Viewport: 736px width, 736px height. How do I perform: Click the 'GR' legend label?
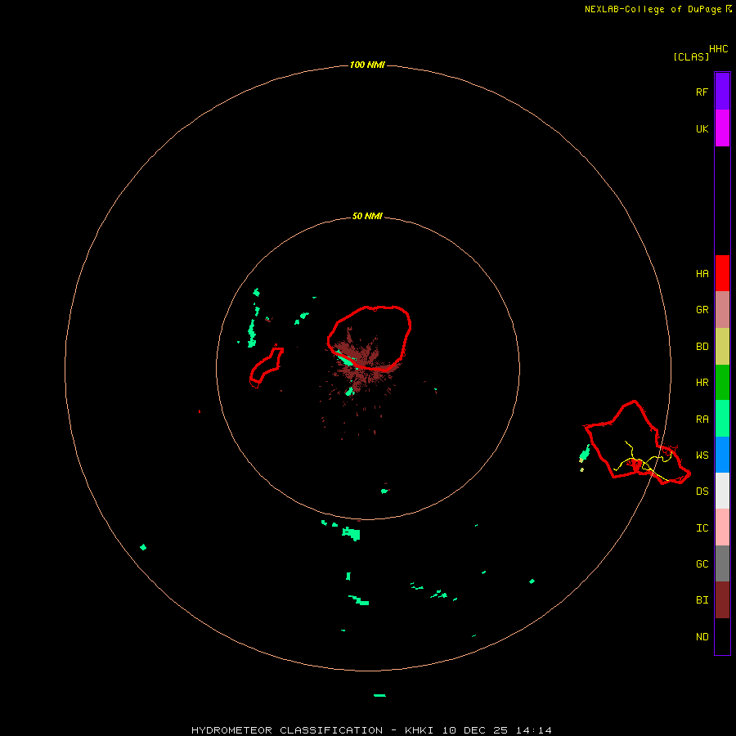click(x=702, y=310)
